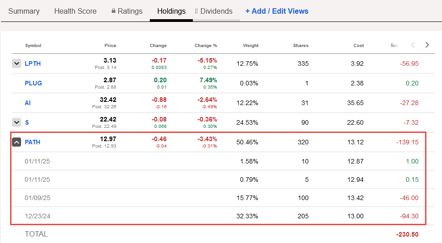Click the lock icon beside Ratings
This screenshot has height=243, width=442.
click(x=113, y=11)
